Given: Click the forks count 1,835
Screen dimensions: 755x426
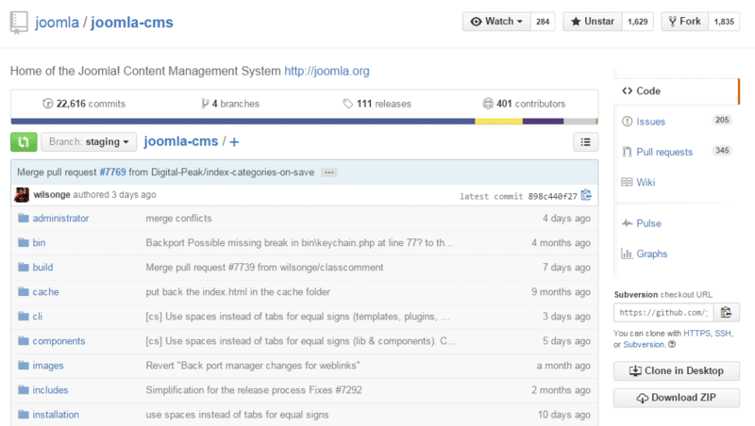Looking at the screenshot, I should click(x=724, y=22).
